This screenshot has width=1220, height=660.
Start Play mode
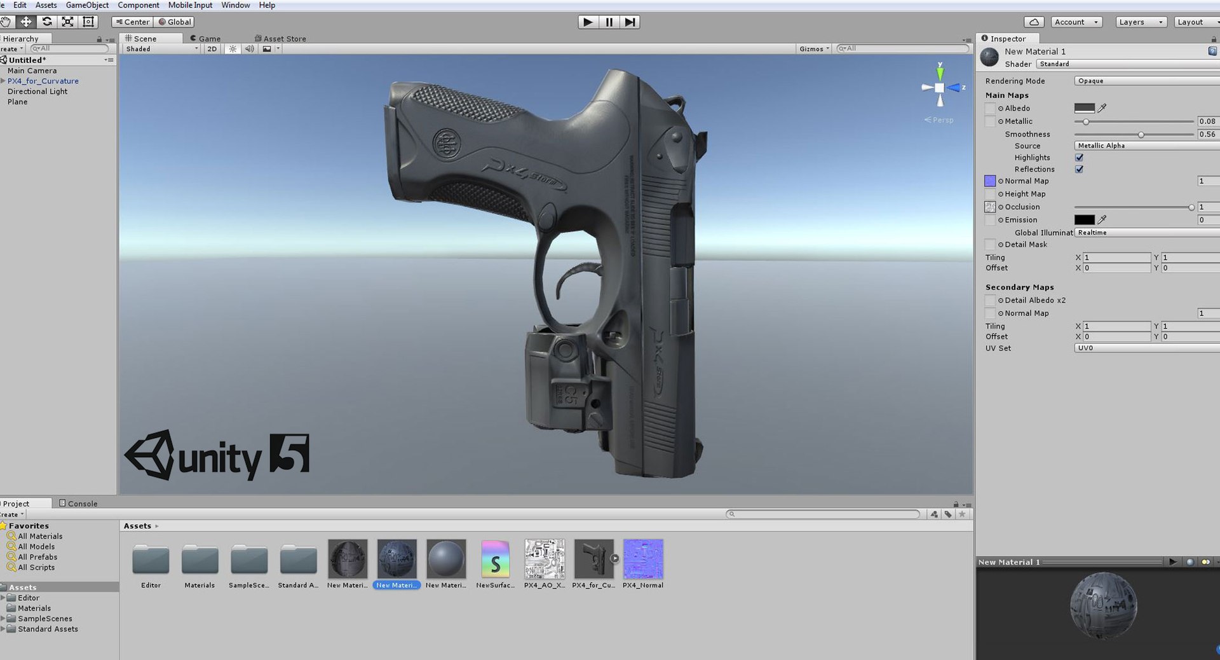588,22
